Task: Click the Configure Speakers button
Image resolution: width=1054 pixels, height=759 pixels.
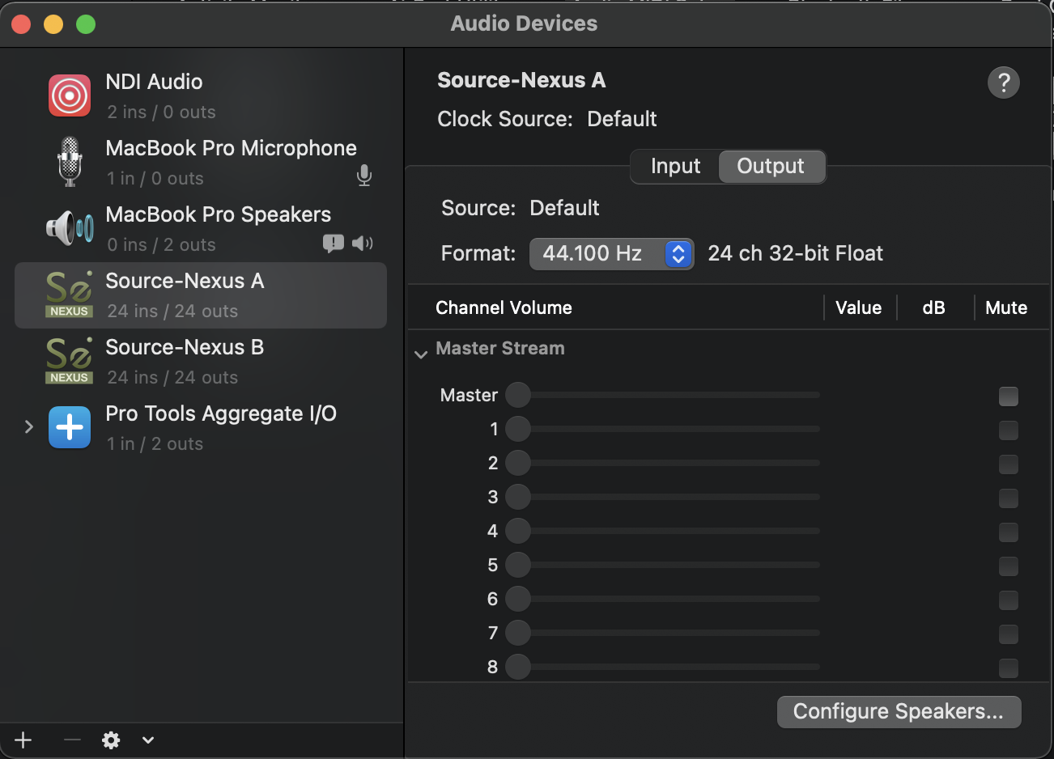Action: [x=899, y=712]
